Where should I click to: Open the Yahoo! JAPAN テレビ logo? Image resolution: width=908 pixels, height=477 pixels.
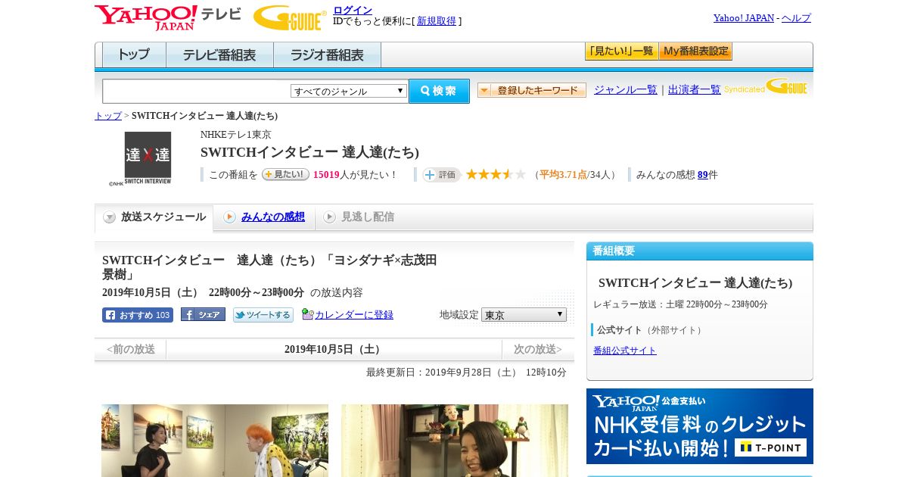click(x=168, y=17)
